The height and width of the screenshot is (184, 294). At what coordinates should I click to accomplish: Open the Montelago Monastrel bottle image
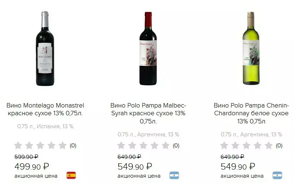[45, 49]
